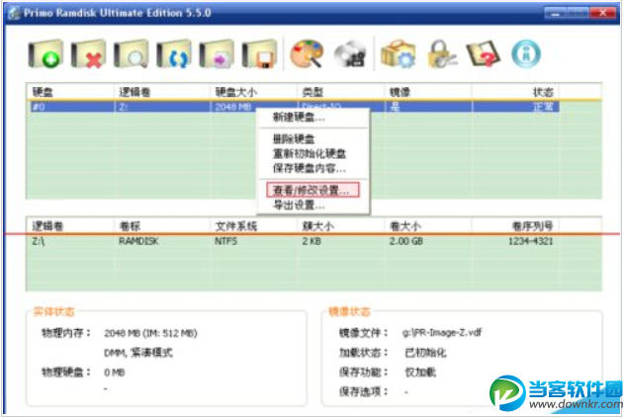The image size is (624, 418).
Task: Close the Primo Ramdisk window
Action: pyautogui.click(x=602, y=13)
